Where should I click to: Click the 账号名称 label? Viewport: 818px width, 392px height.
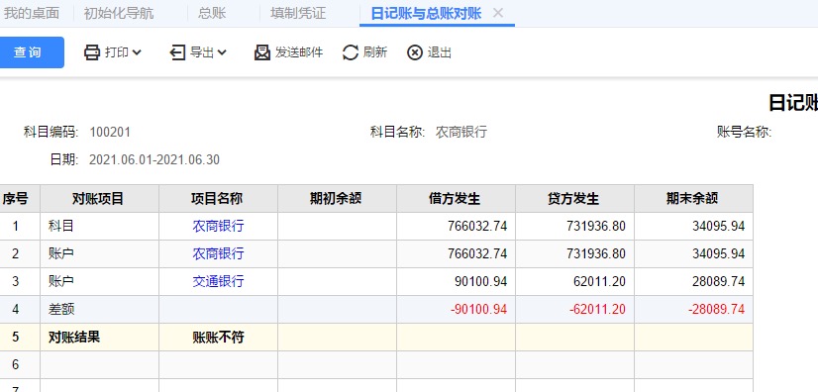click(x=745, y=132)
